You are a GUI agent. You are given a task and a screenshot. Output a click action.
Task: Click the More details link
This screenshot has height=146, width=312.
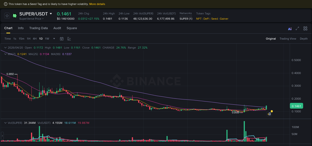(98, 4)
